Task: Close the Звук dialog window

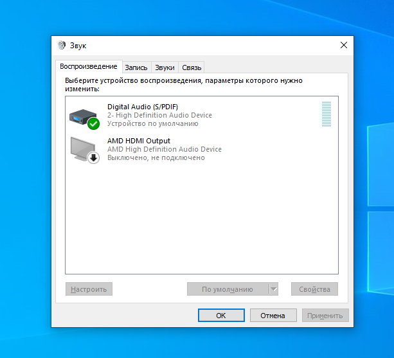Action: click(343, 45)
